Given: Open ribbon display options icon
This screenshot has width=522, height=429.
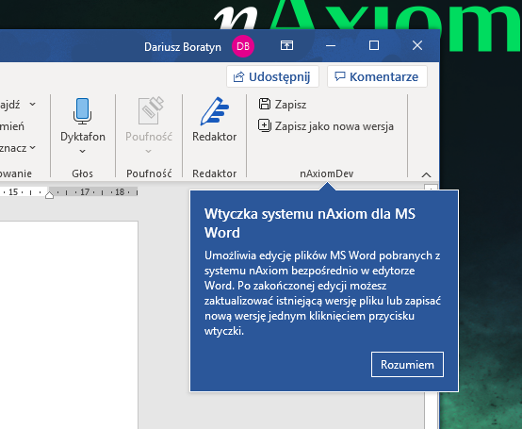Looking at the screenshot, I should coord(286,45).
